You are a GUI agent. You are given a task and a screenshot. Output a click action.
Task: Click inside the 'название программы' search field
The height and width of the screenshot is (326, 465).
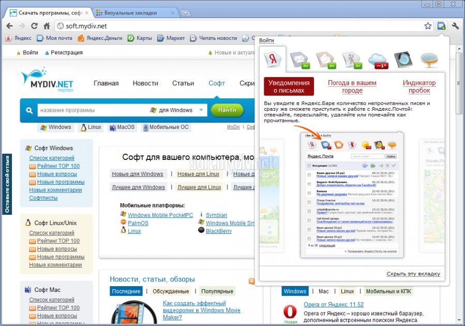click(x=93, y=110)
